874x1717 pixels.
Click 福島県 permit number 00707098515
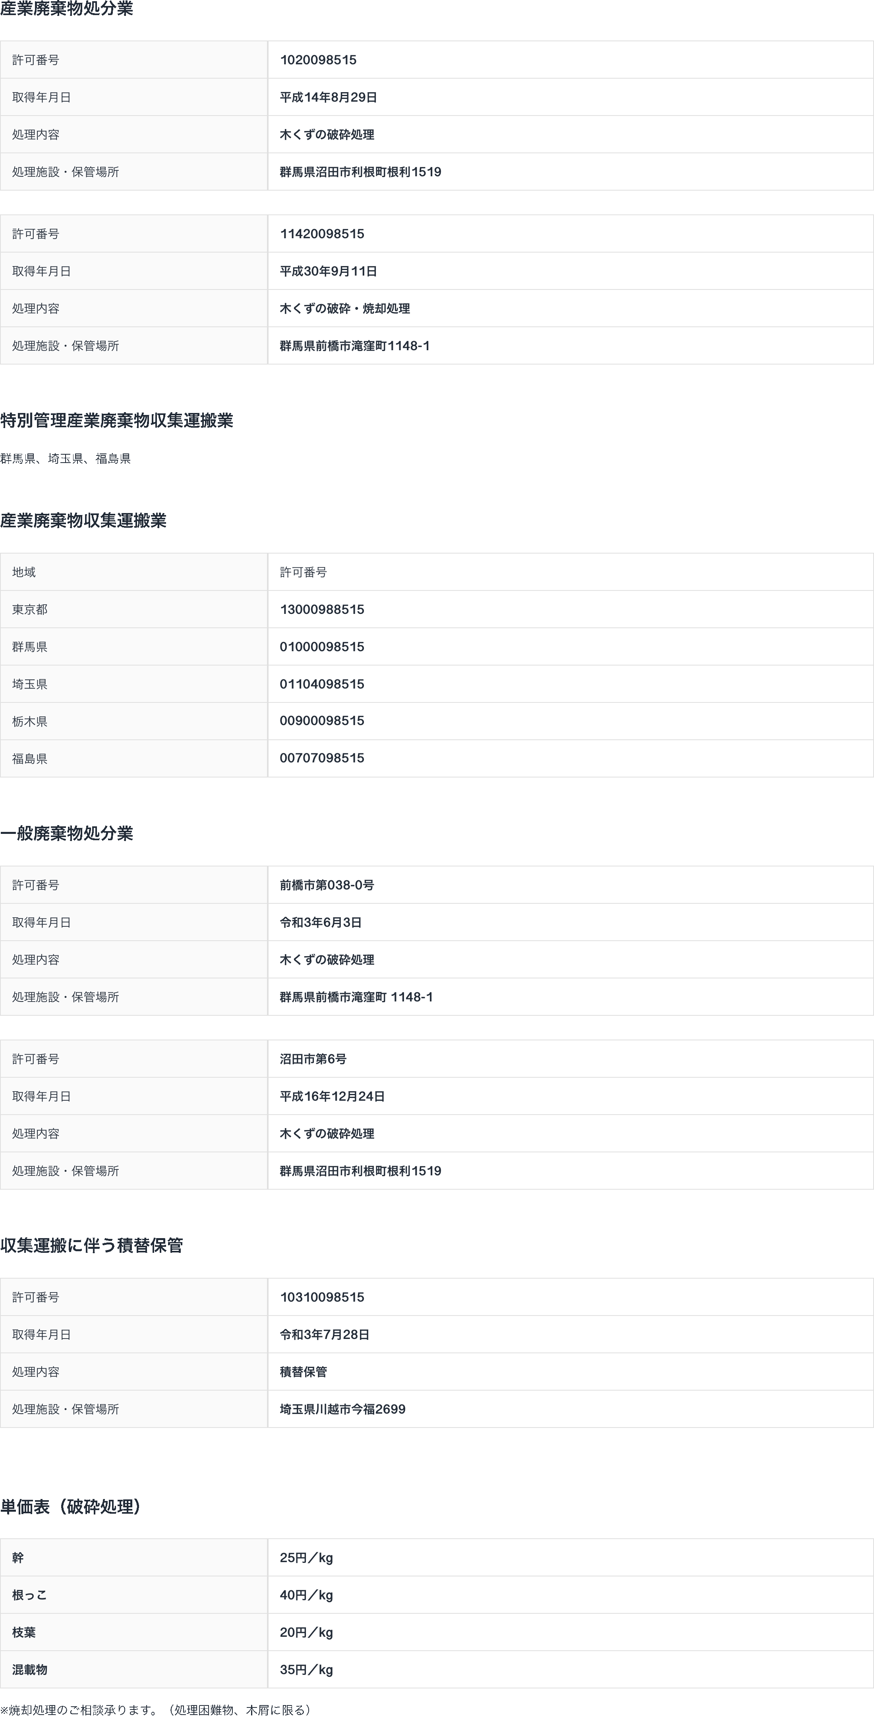coord(322,758)
